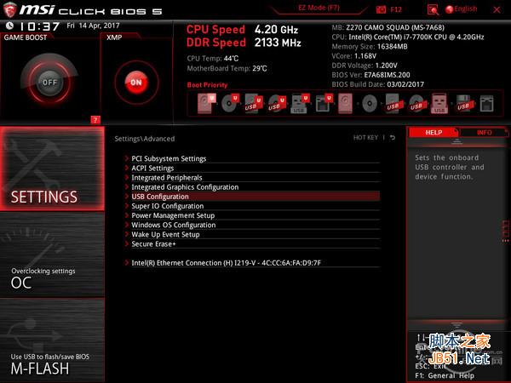Expand ACPI Settings
The image size is (511, 383).
pos(252,168)
